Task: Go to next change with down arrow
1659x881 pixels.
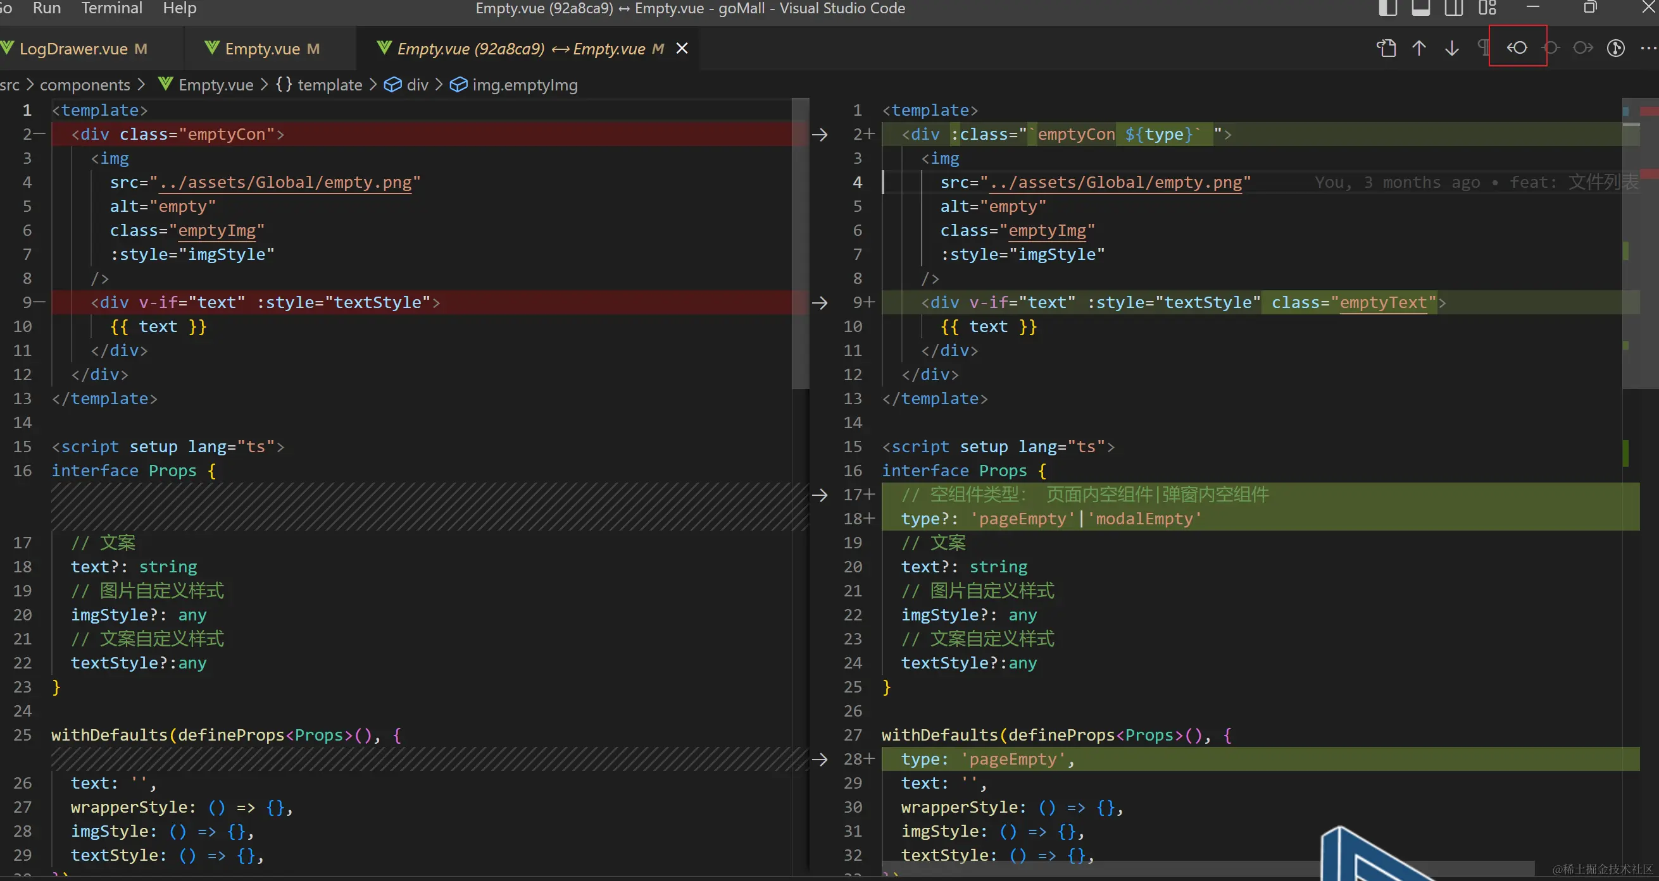Action: (1451, 48)
